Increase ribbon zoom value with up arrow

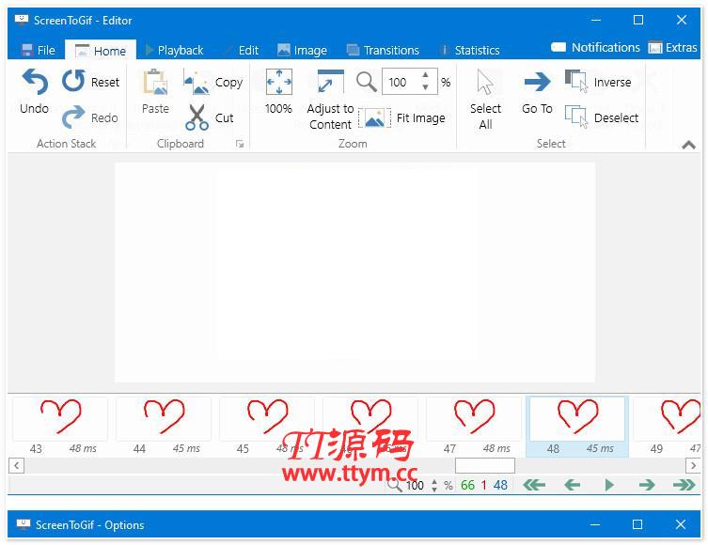[x=425, y=75]
